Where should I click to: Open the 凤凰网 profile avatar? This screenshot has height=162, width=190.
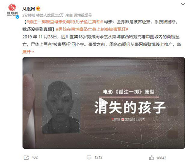tap(12, 11)
